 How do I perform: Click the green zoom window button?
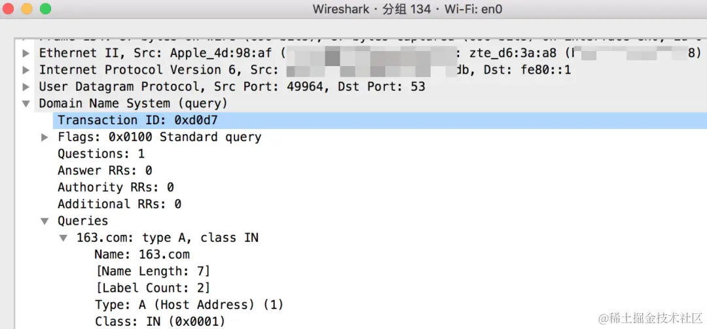click(x=46, y=9)
